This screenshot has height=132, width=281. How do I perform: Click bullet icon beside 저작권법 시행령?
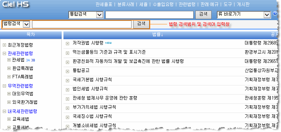pyautogui.click(x=67, y=43)
